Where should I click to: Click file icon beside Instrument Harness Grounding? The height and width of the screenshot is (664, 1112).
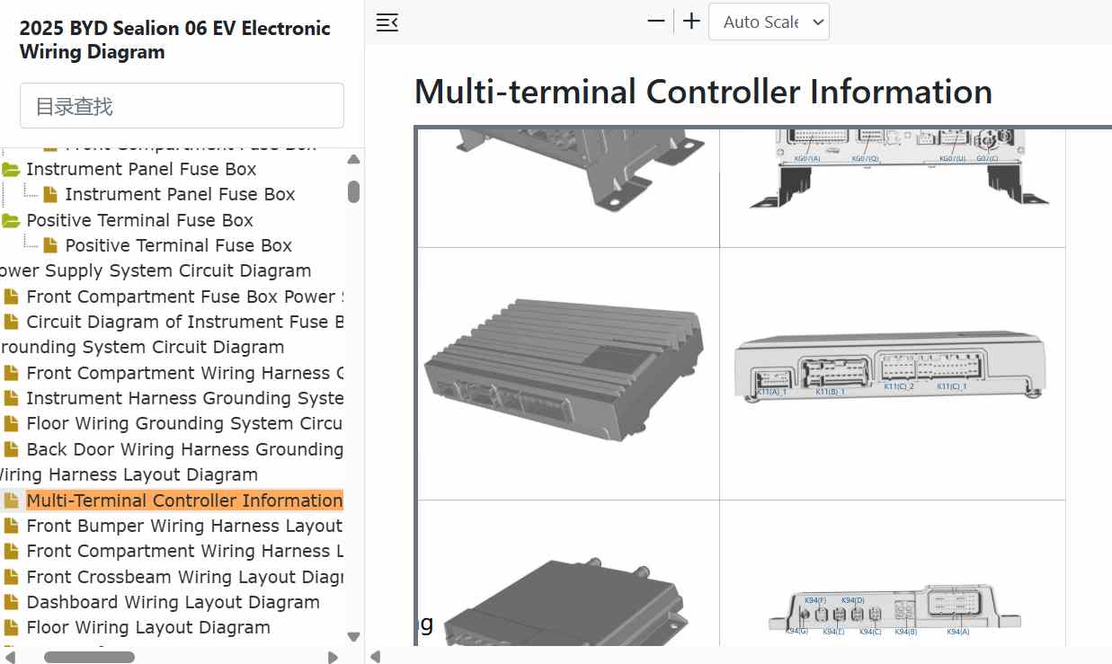pyautogui.click(x=11, y=398)
